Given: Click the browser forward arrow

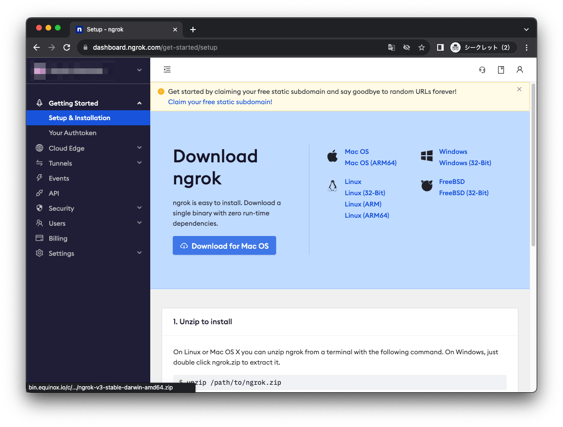Looking at the screenshot, I should [x=52, y=47].
